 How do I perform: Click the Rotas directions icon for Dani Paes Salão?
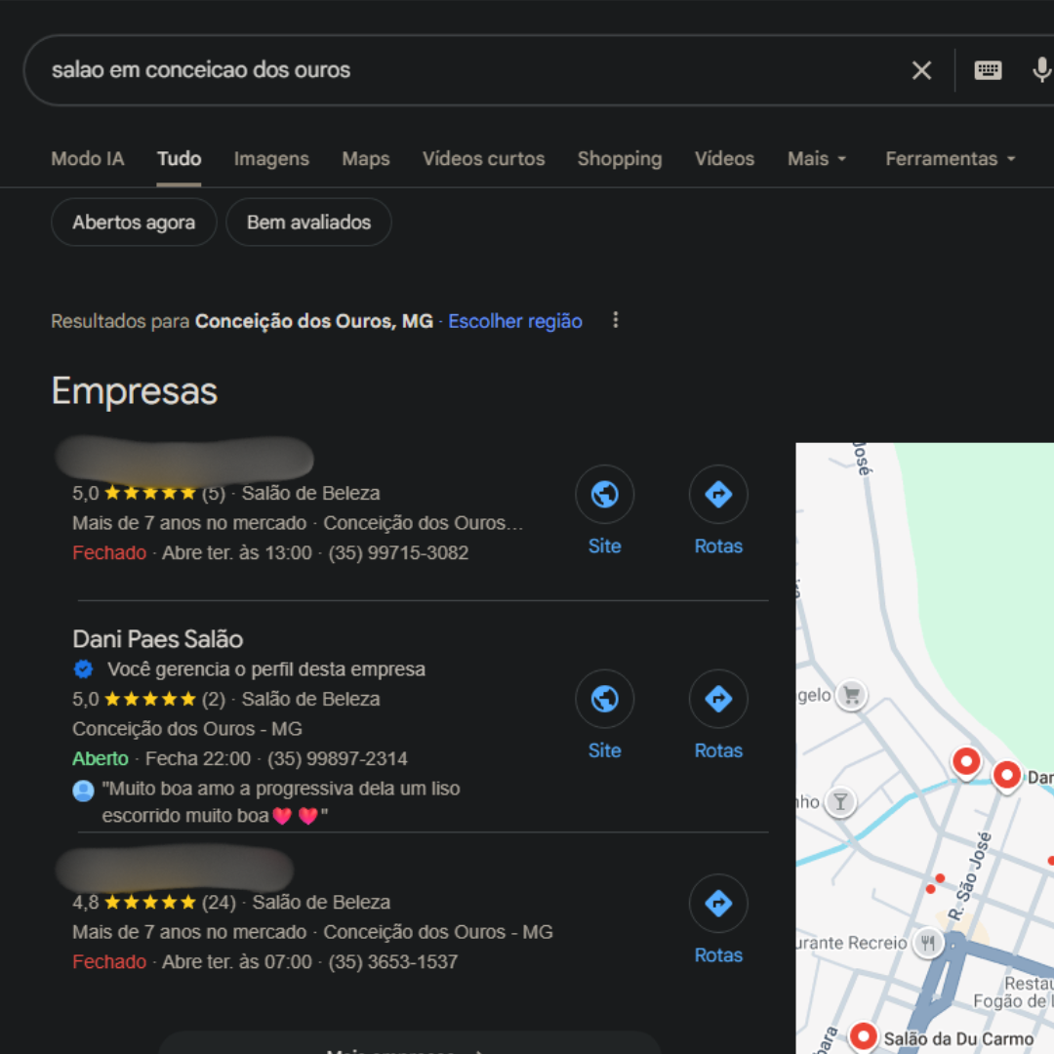coord(718,700)
